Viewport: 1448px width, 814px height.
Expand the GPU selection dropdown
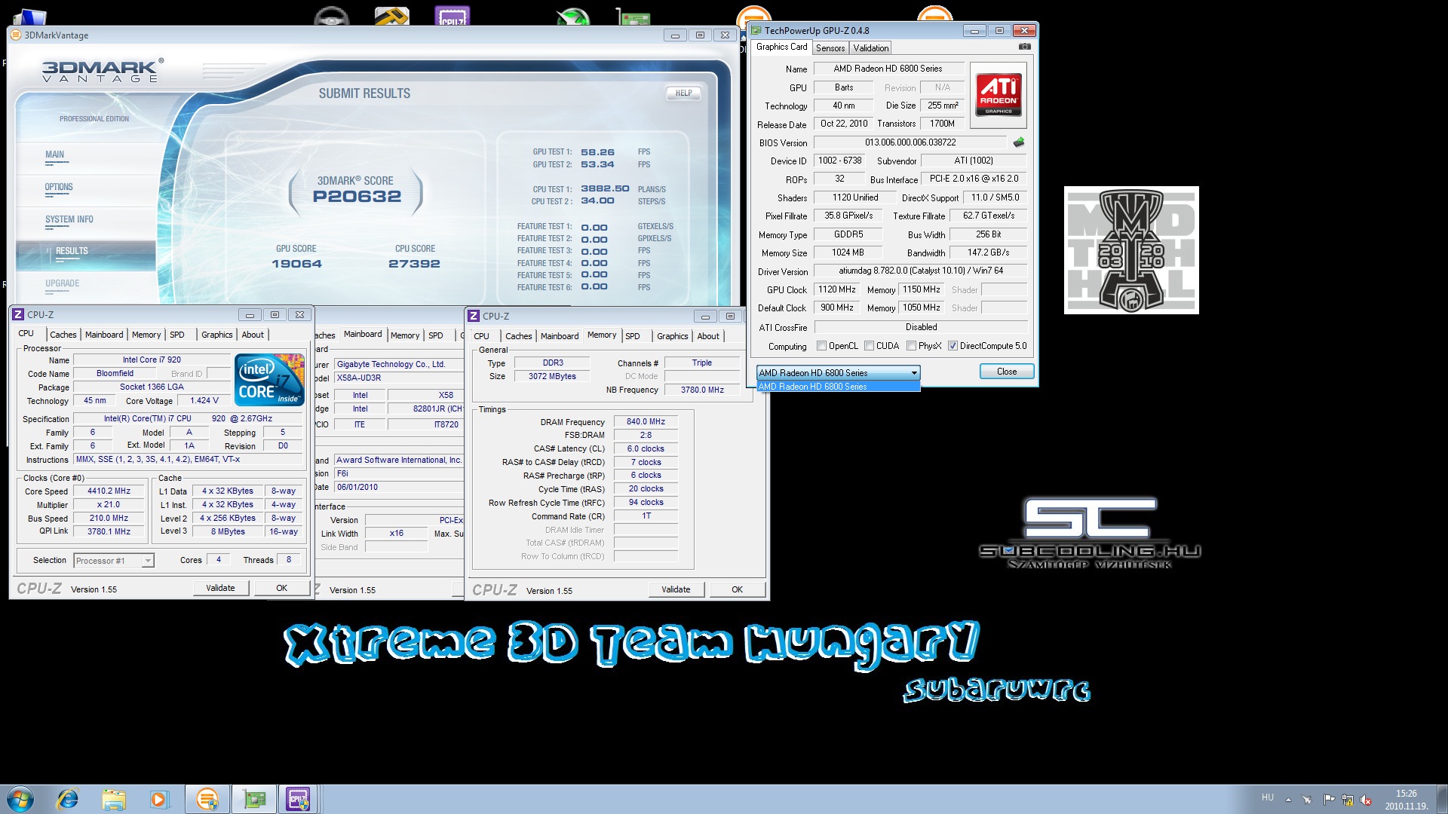pyautogui.click(x=914, y=373)
